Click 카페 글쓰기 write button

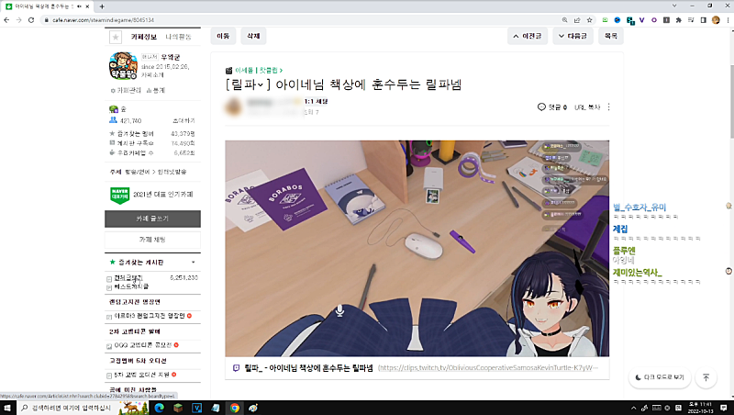click(x=152, y=219)
